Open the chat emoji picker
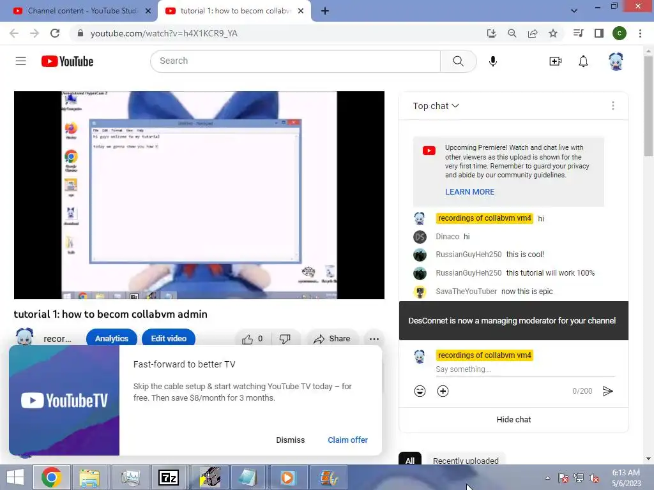654x490 pixels. (x=420, y=391)
